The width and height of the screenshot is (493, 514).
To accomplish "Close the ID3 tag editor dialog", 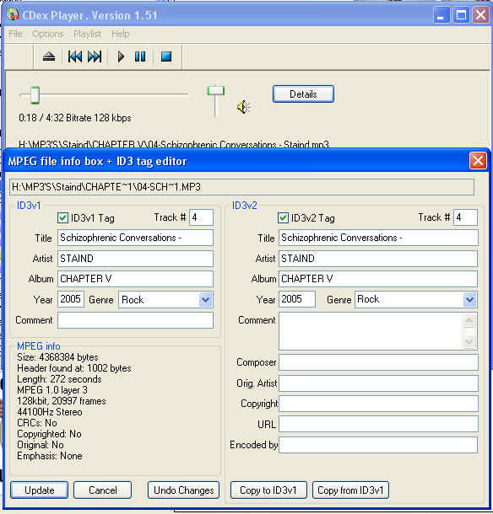I will pos(478,161).
